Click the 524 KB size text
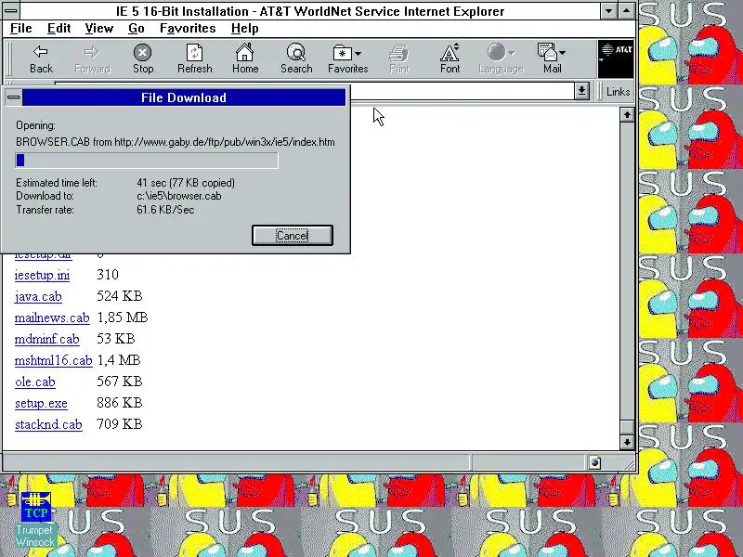The height and width of the screenshot is (557, 743). 120,296
